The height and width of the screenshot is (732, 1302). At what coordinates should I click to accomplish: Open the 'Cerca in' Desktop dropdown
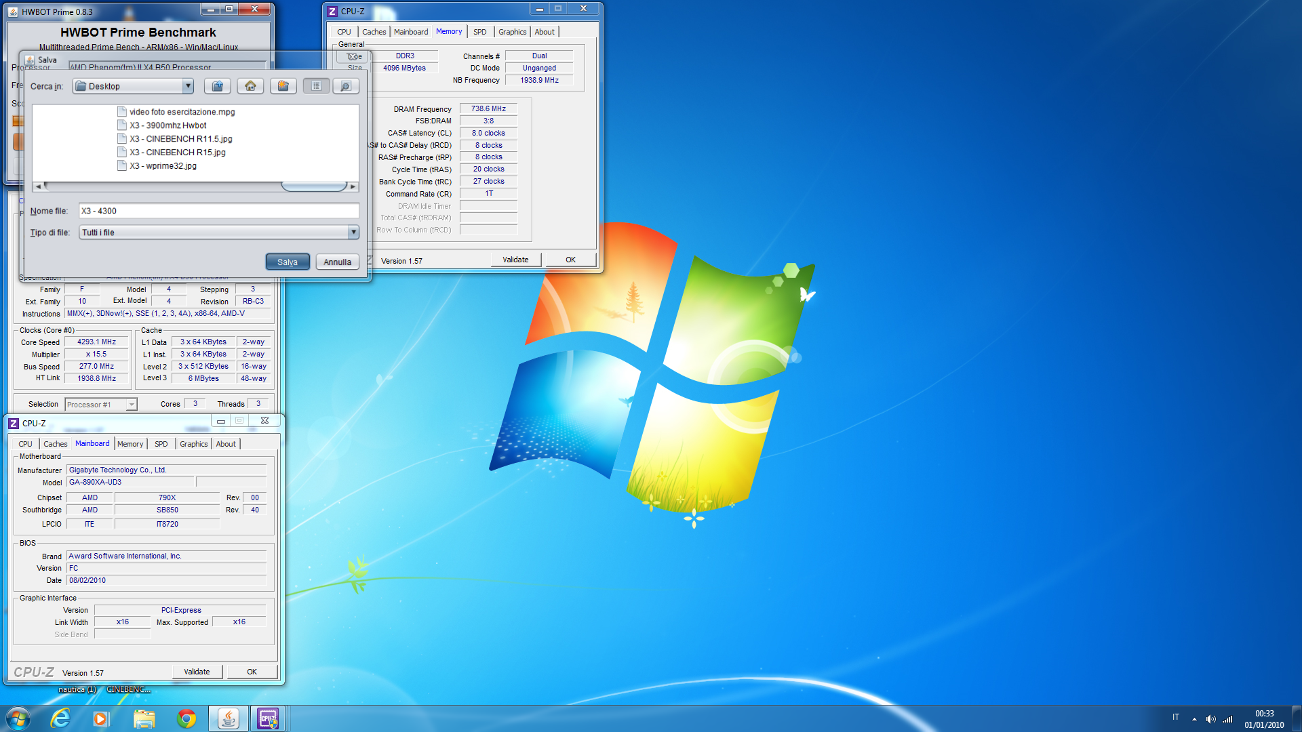click(187, 86)
